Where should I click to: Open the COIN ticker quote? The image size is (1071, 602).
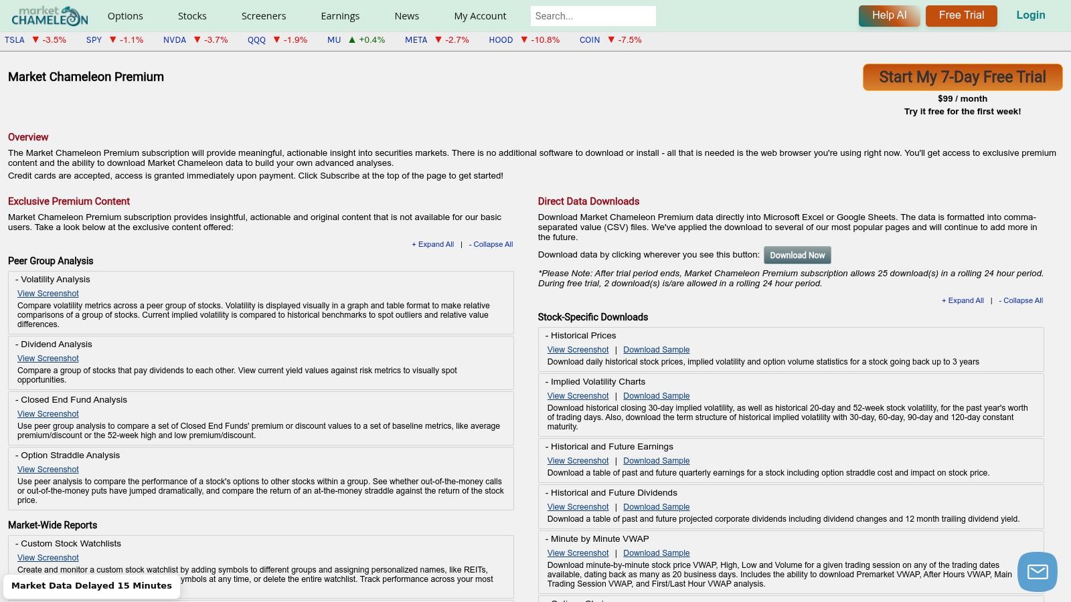[x=589, y=40]
